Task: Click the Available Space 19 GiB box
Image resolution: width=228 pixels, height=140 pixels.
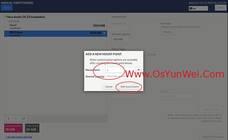Action: (x=14, y=128)
